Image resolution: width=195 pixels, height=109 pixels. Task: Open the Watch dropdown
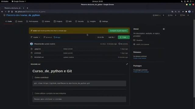157,15
